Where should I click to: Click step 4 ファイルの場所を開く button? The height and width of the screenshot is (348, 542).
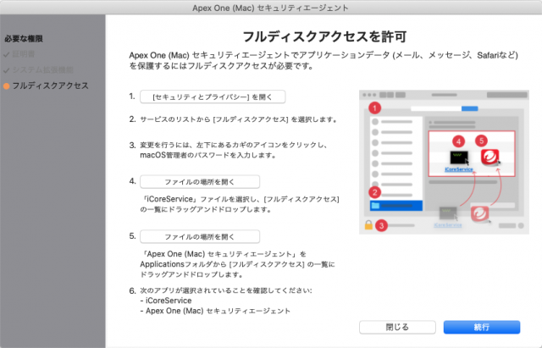(200, 182)
